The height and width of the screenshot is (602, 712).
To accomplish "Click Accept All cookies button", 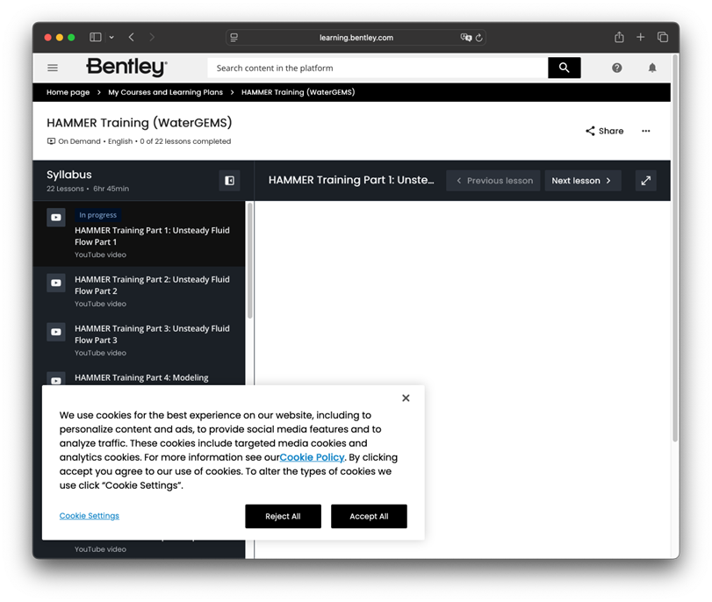I will pos(369,516).
